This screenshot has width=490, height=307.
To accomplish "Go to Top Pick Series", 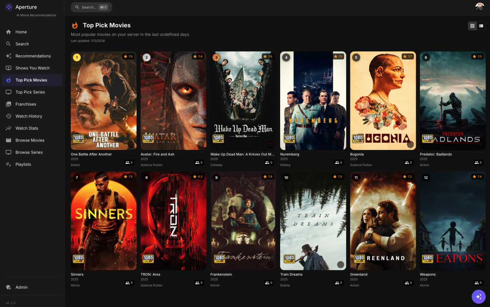I will click(32, 92).
